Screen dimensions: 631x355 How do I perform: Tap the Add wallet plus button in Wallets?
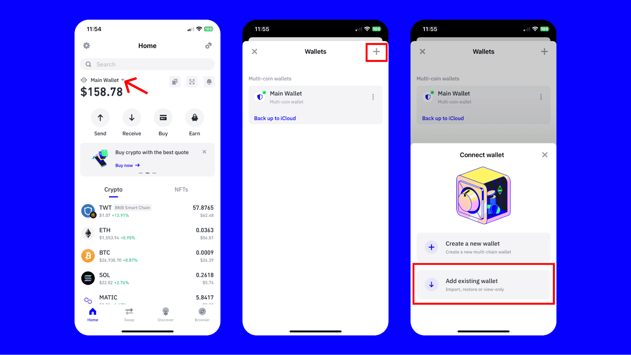pyautogui.click(x=376, y=51)
